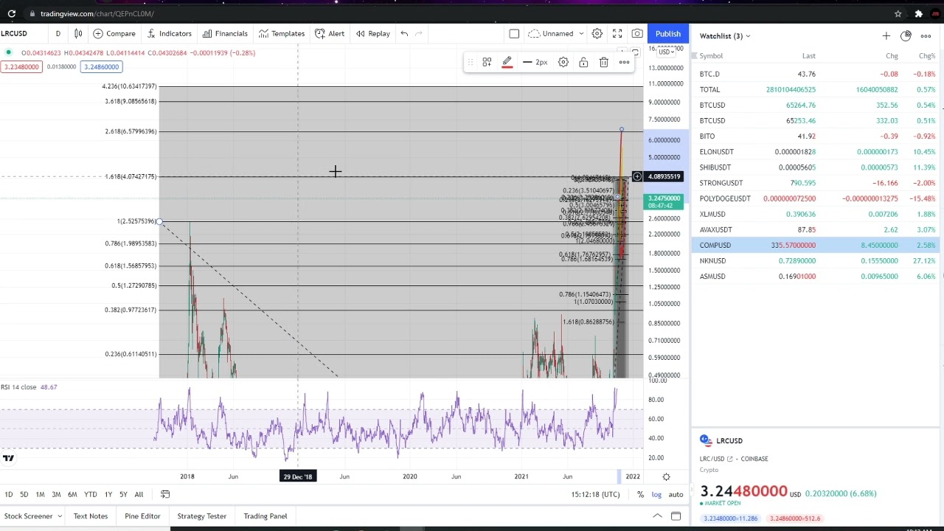This screenshot has width=944, height=531.
Task: Open the Indicators dialog
Action: pyautogui.click(x=169, y=33)
